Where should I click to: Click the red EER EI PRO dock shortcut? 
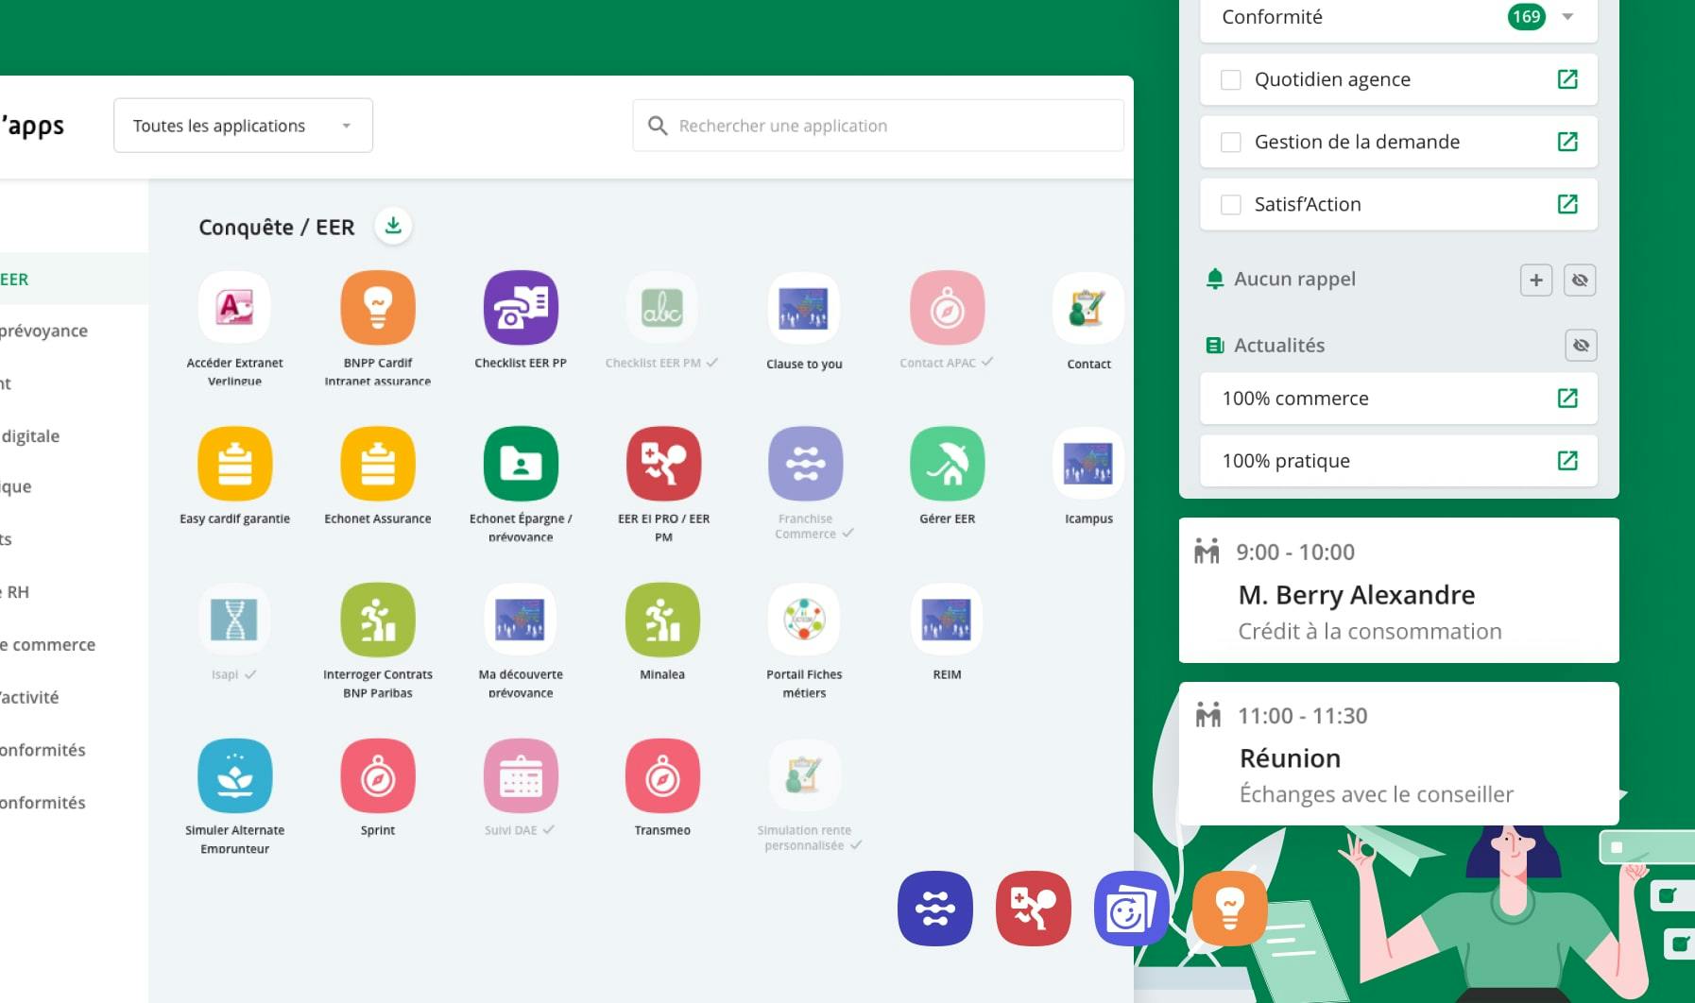pos(1034,909)
